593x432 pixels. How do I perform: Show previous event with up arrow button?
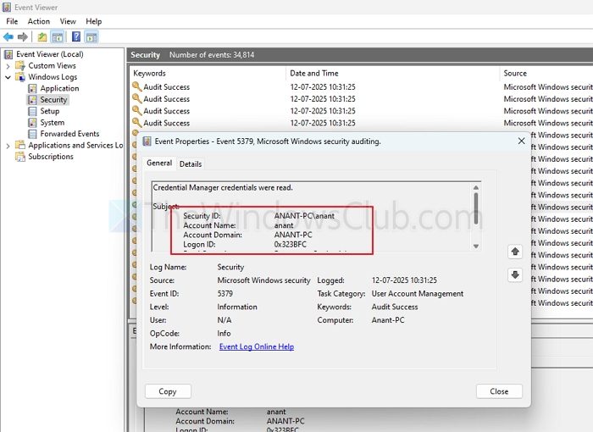(x=514, y=252)
